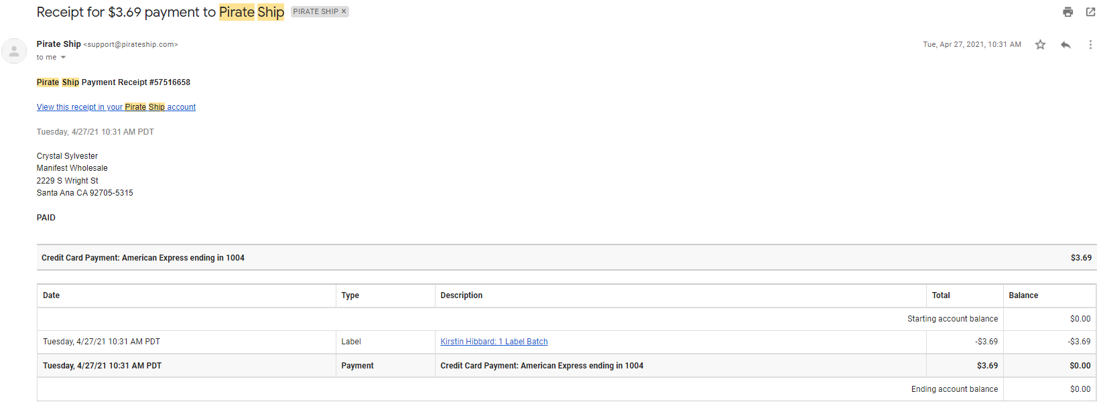The height and width of the screenshot is (412, 1103).
Task: Click the $0.00 balance in Payment row
Action: 1080,366
